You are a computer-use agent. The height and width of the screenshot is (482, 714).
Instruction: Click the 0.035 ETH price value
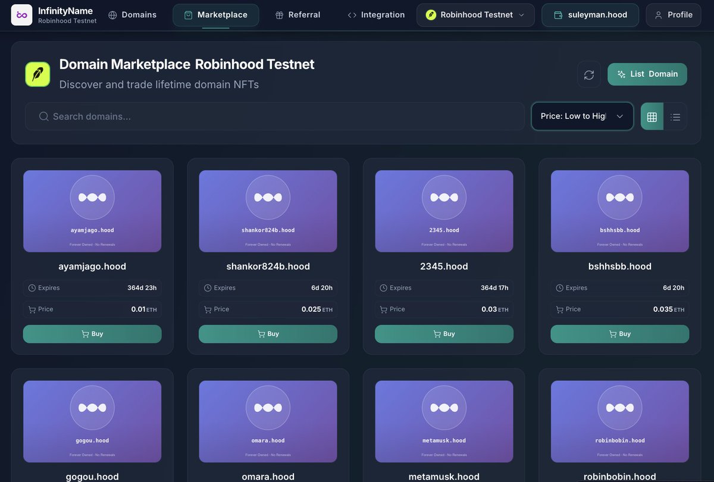[x=669, y=309]
